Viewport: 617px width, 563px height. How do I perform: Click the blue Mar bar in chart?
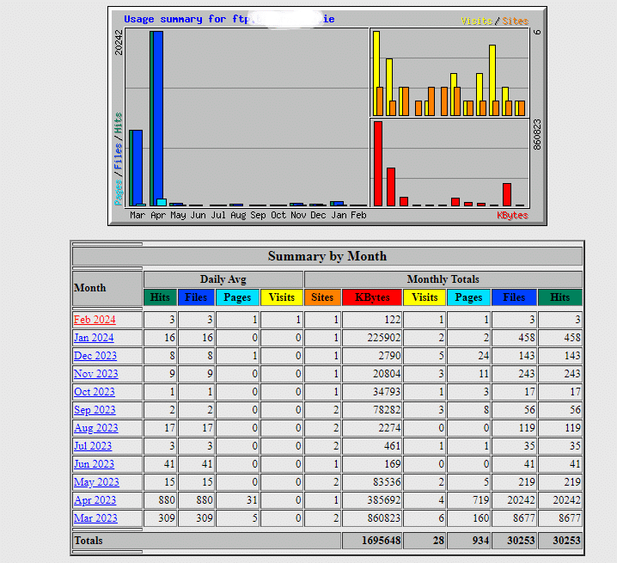click(x=137, y=167)
